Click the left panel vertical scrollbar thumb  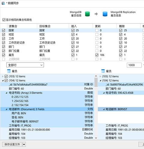point(96,82)
